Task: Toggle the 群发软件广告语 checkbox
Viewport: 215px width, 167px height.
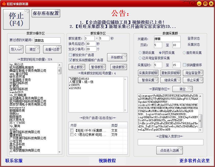Action: pyautogui.click(x=70, y=55)
